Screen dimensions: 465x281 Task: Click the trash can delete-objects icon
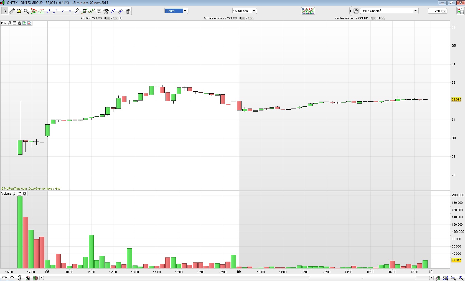128,11
